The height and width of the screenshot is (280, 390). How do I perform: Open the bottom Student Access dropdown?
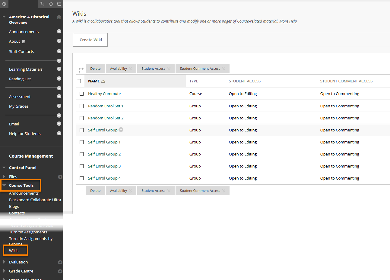[x=156, y=191]
